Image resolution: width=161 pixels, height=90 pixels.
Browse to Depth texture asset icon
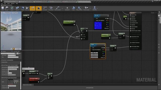click(16, 83)
